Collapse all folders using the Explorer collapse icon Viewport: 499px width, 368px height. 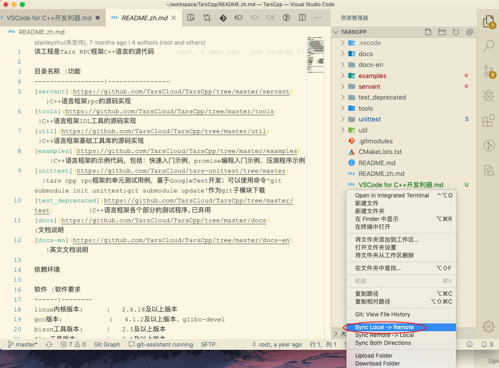[469, 32]
